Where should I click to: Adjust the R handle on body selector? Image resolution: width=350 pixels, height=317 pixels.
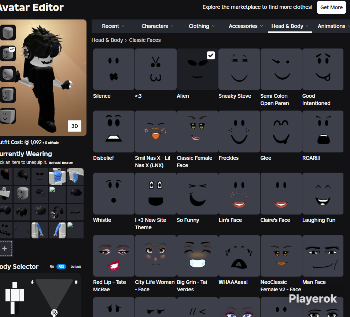coord(54,313)
